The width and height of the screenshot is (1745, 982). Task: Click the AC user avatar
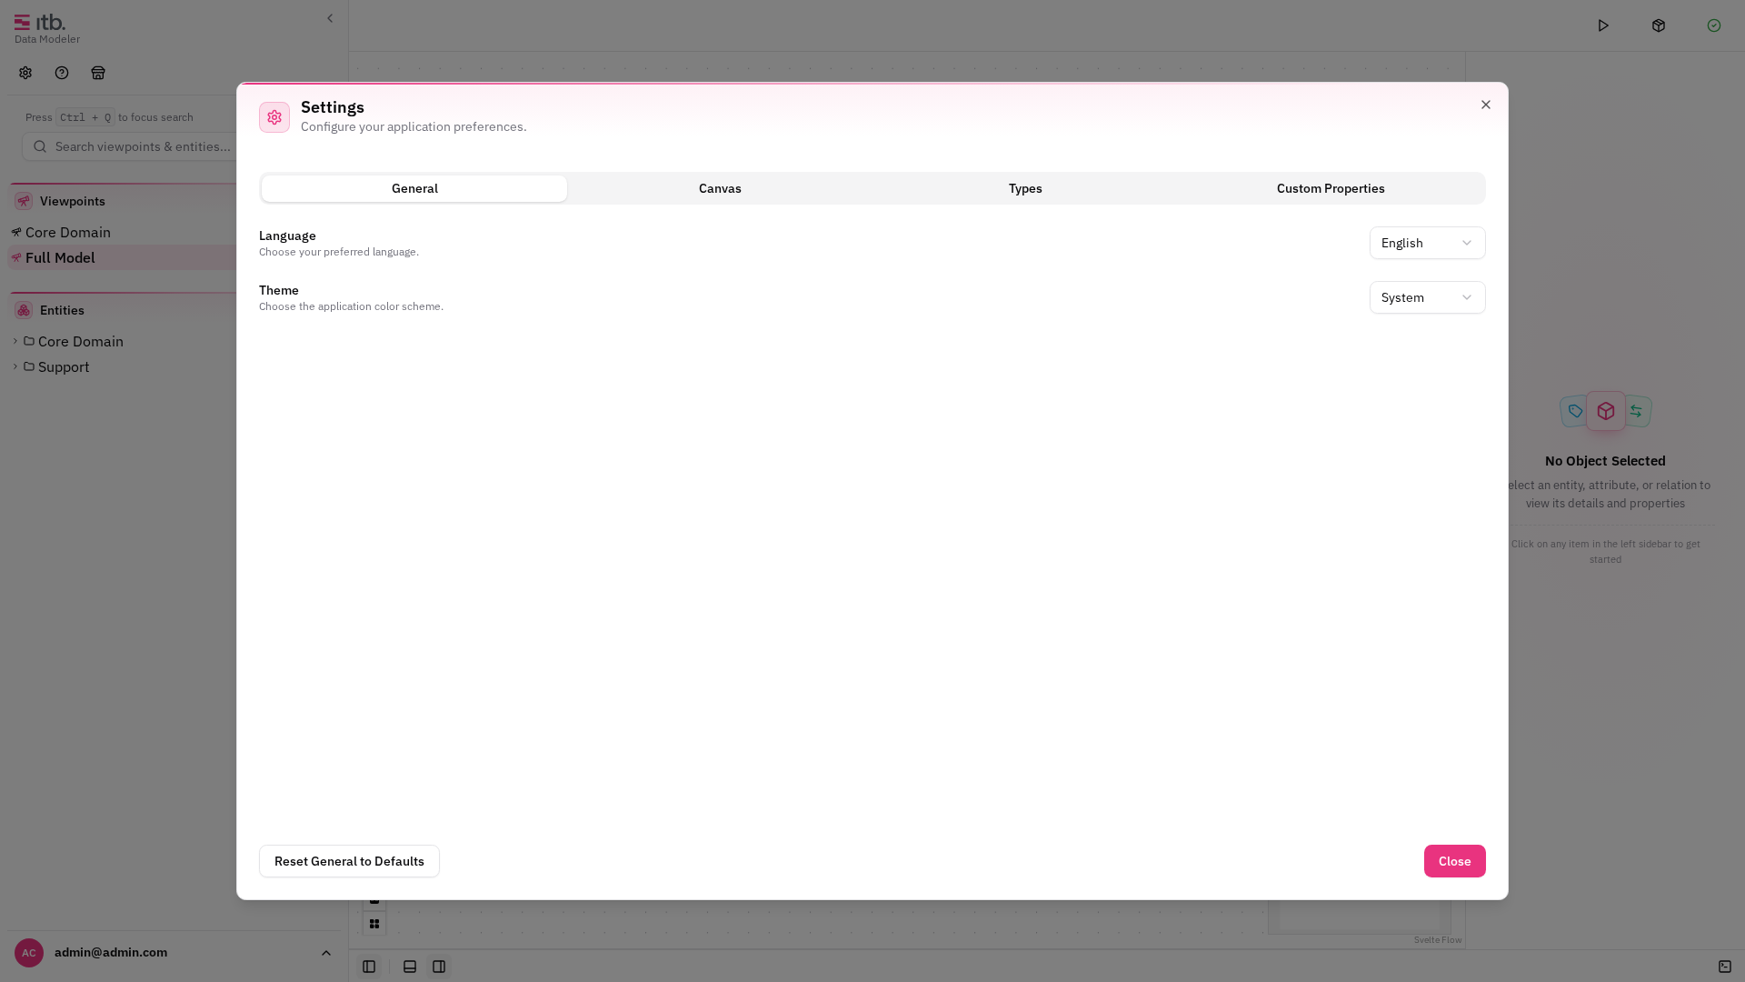point(29,953)
